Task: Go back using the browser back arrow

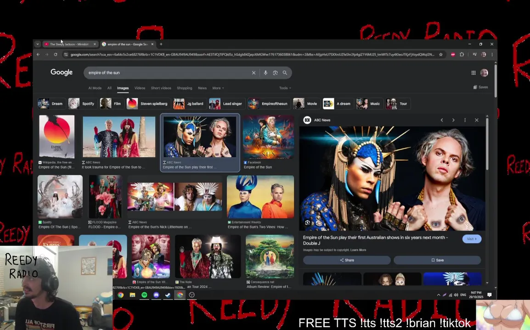Action: (38, 55)
